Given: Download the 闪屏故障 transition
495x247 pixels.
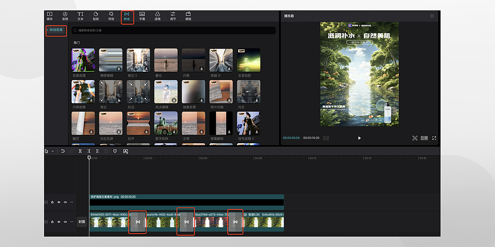Looking at the screenshot, I should pyautogui.click(x=92, y=100).
